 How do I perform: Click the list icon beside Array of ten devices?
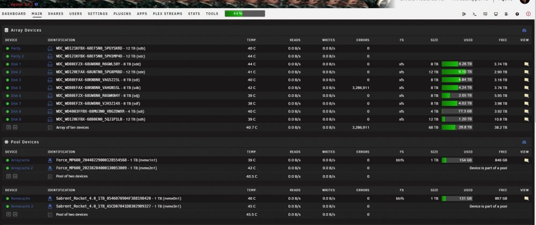click(50, 127)
